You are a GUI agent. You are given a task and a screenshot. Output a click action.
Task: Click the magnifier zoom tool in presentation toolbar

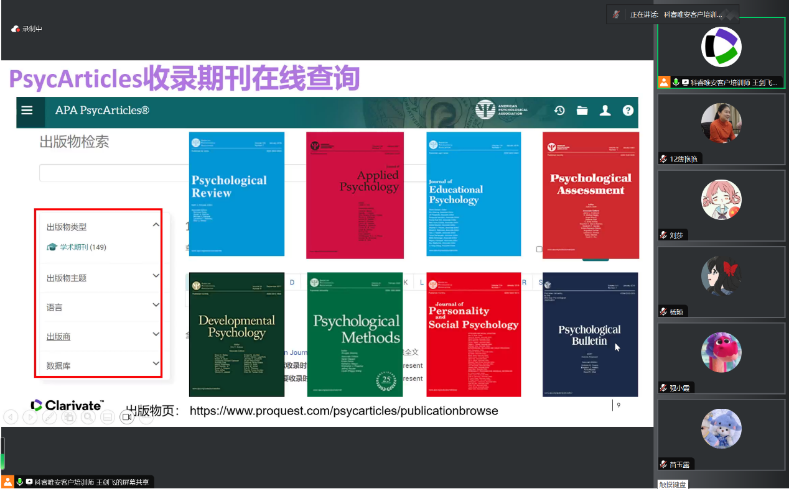[88, 418]
